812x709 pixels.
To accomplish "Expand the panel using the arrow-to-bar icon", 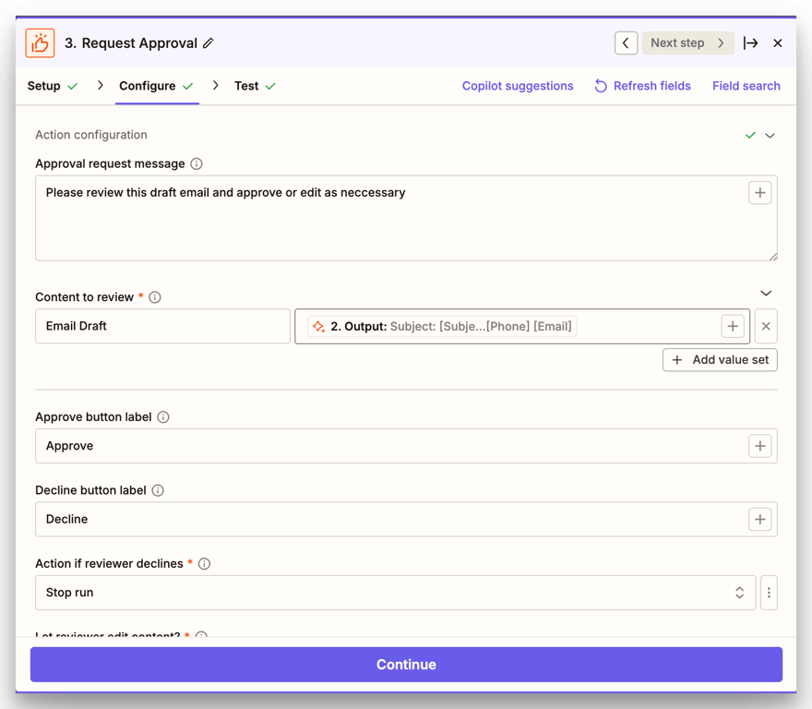I will (750, 43).
